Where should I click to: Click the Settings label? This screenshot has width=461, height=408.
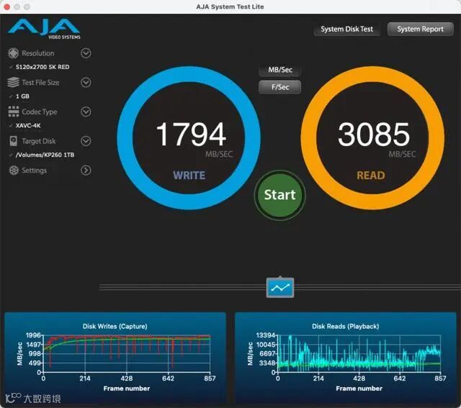(x=34, y=171)
